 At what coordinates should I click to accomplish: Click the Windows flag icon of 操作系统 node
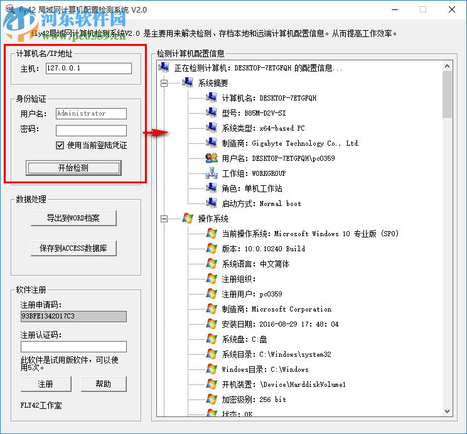187,218
